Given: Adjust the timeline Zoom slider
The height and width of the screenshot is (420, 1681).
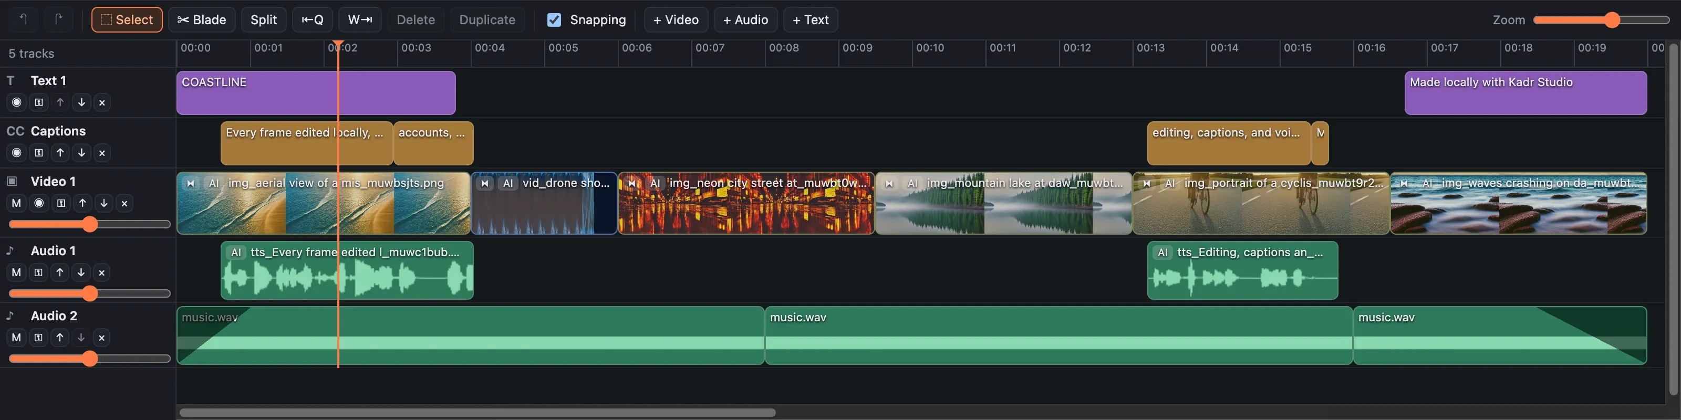Looking at the screenshot, I should point(1601,19).
